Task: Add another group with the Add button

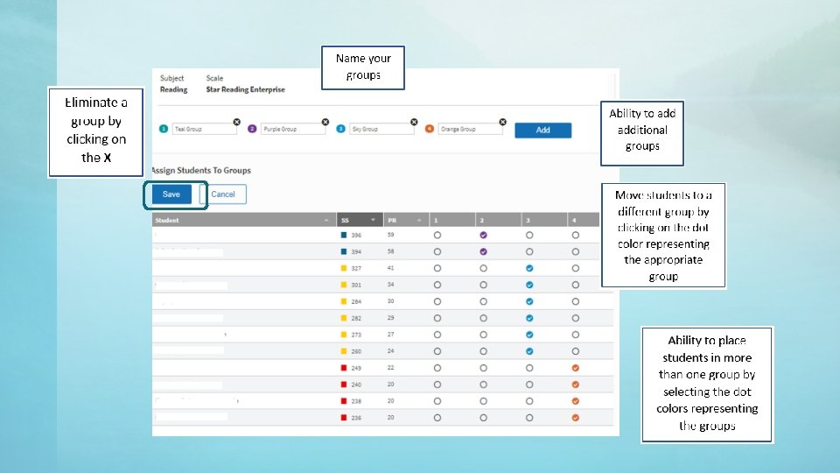Action: click(543, 131)
